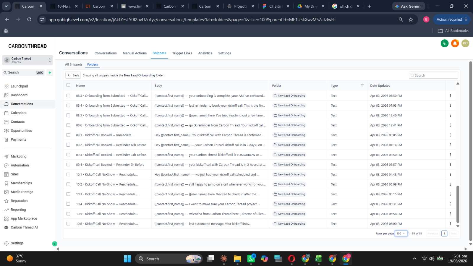This screenshot has height=266, width=473.
Task: Open row actions for 09.1 snippet
Action: tap(451, 135)
